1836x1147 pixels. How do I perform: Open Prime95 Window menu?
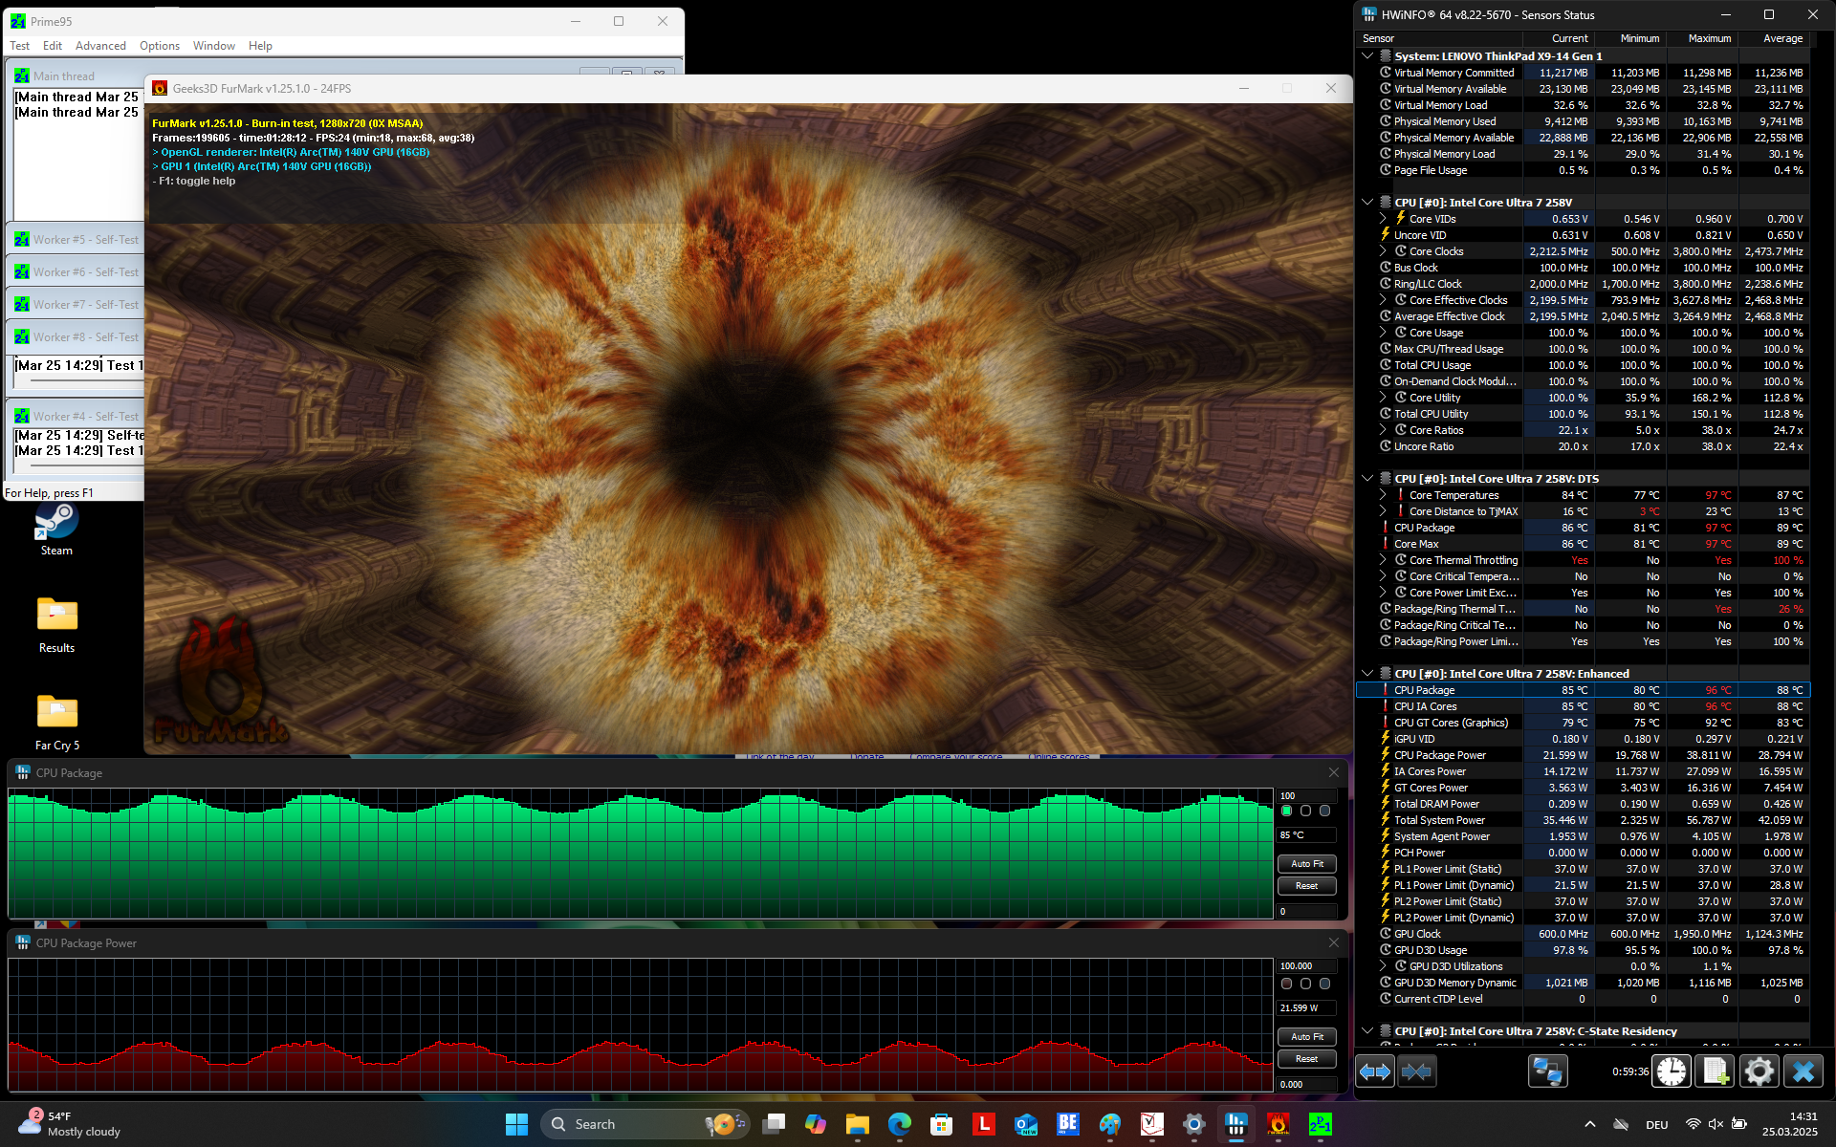coord(214,46)
